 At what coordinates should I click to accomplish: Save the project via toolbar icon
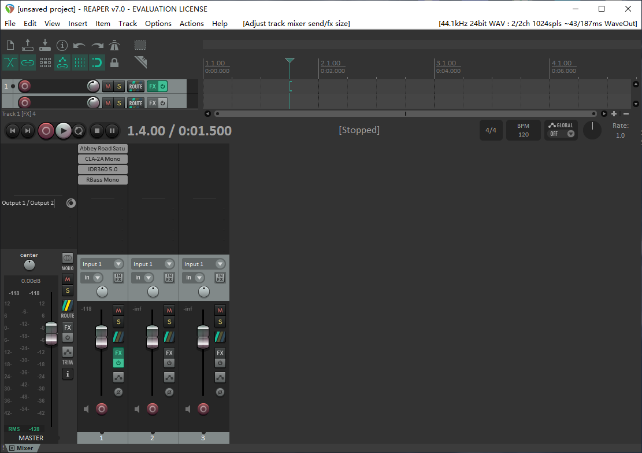[45, 45]
